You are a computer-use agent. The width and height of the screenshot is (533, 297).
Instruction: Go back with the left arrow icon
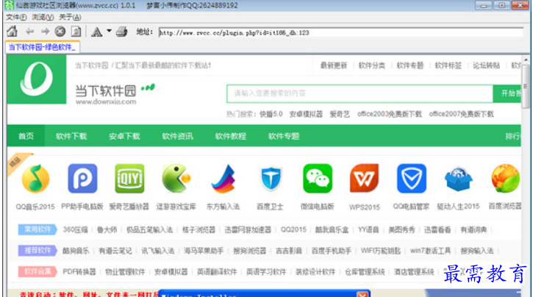pos(29,32)
